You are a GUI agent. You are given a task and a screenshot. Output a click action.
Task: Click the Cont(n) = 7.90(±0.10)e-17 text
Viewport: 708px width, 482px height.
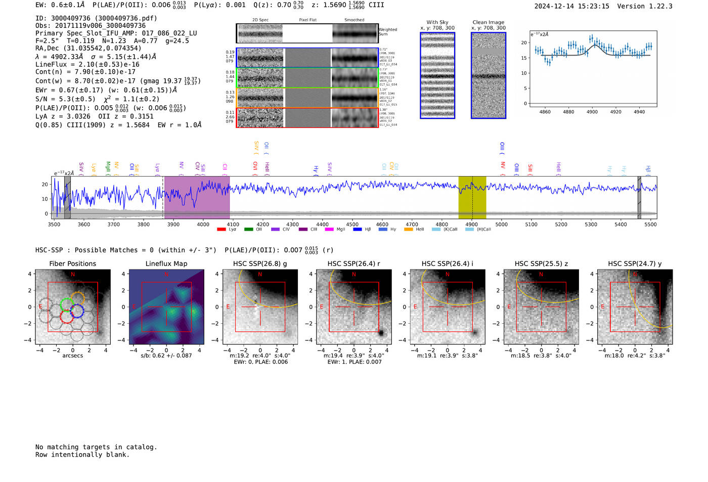85,72
